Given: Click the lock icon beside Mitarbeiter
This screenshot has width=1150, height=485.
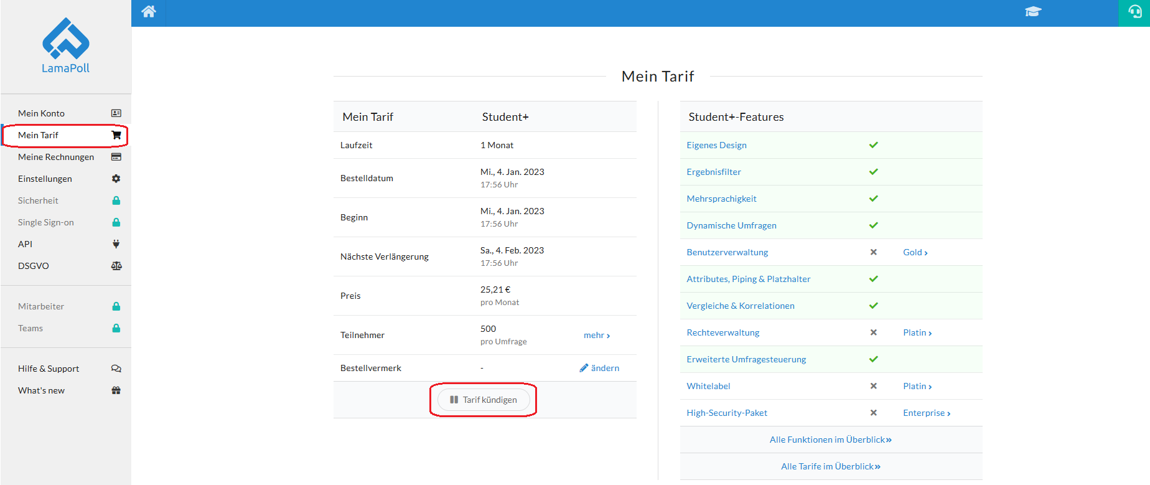Looking at the screenshot, I should coord(116,306).
